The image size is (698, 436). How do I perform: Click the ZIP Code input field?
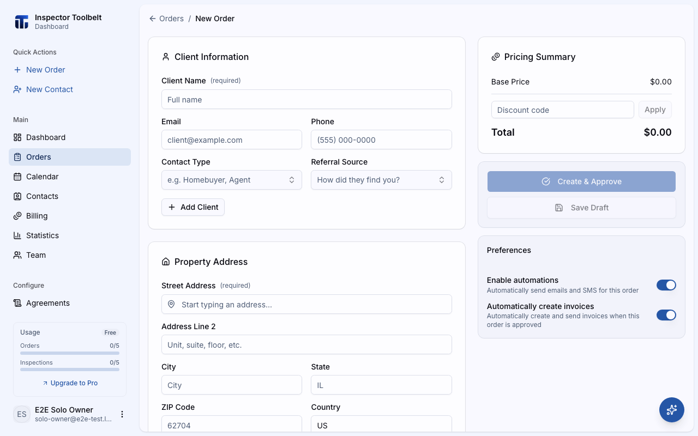click(x=232, y=424)
